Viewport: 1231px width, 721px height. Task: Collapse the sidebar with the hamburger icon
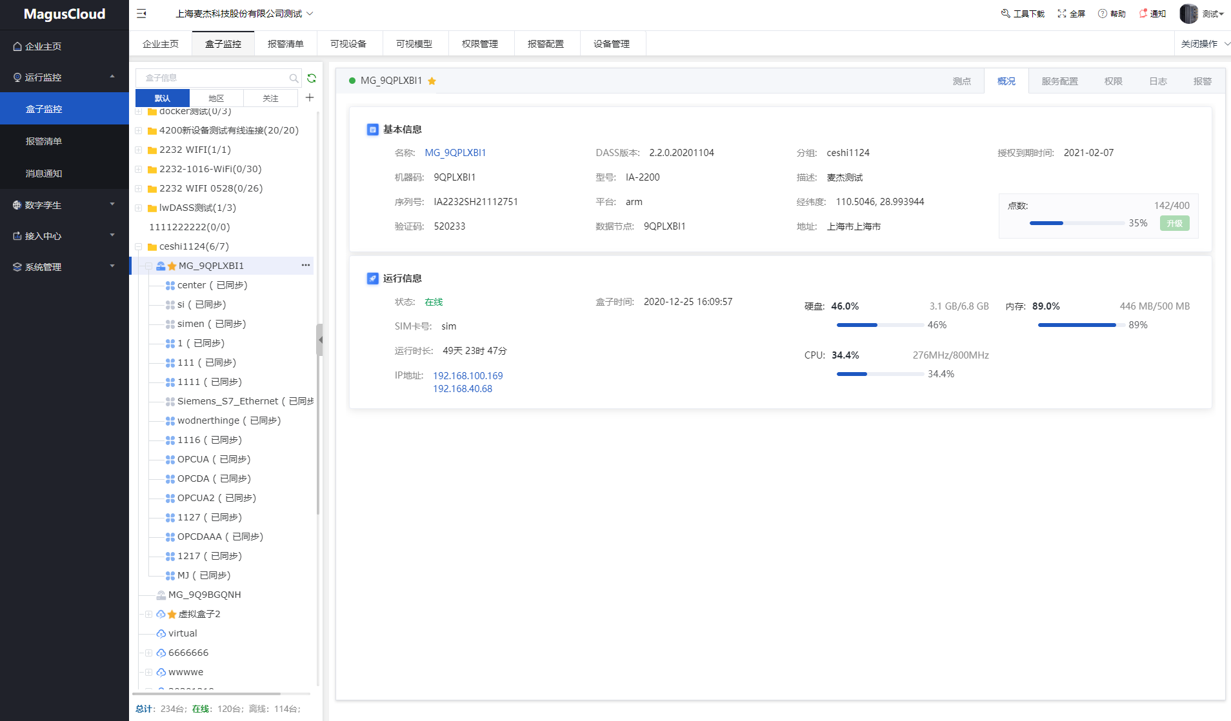(141, 14)
